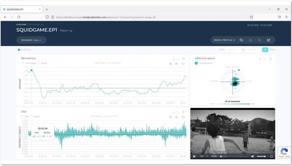Click the 'all (100%)' segment indicator
This screenshot has width=292, height=166.
24,50
